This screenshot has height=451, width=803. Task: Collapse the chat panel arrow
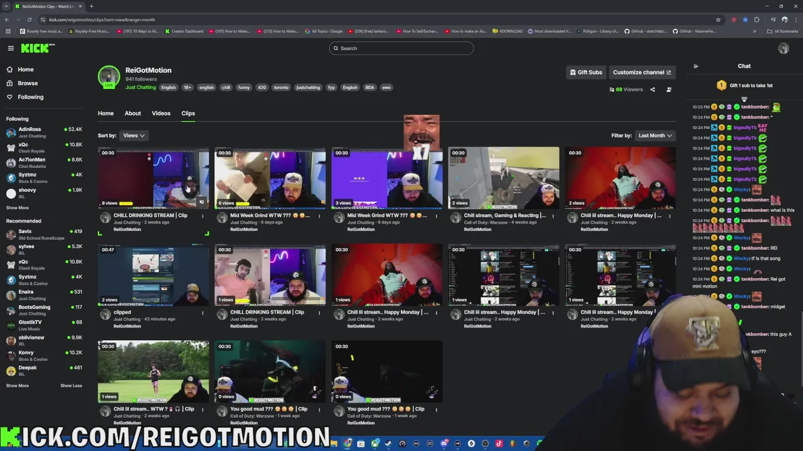[x=696, y=66]
